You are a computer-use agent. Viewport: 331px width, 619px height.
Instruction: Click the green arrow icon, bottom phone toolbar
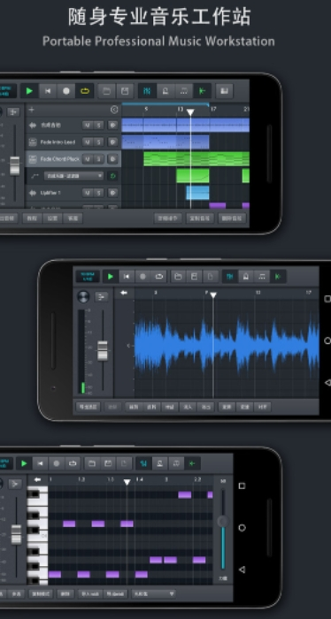pos(192,463)
